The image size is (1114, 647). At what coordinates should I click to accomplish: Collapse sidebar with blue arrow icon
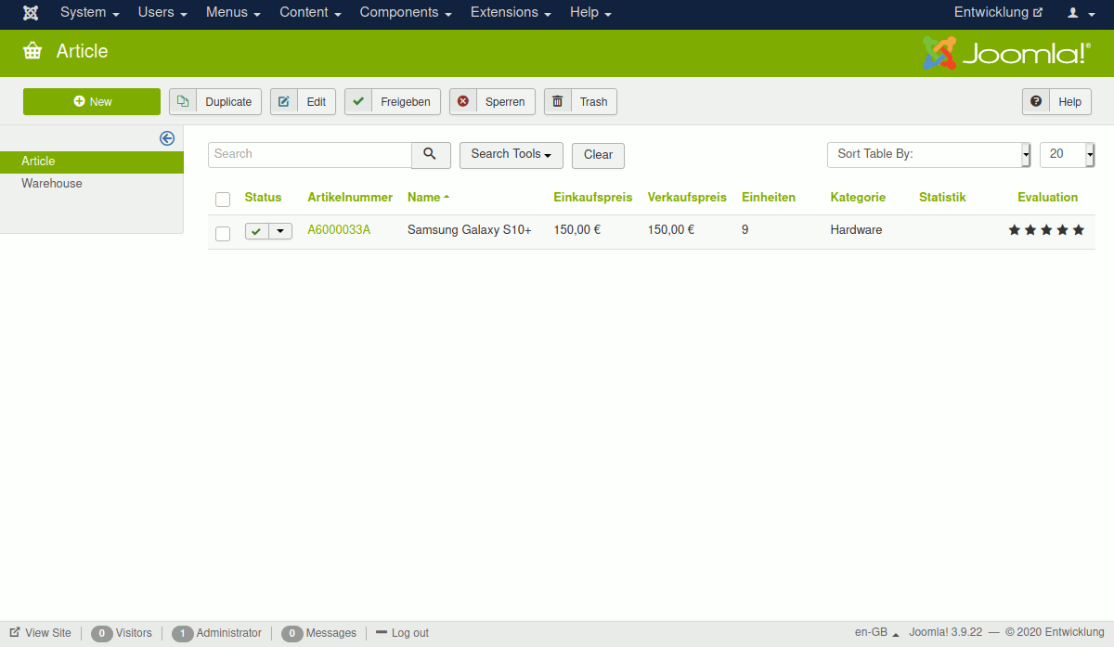(x=167, y=138)
